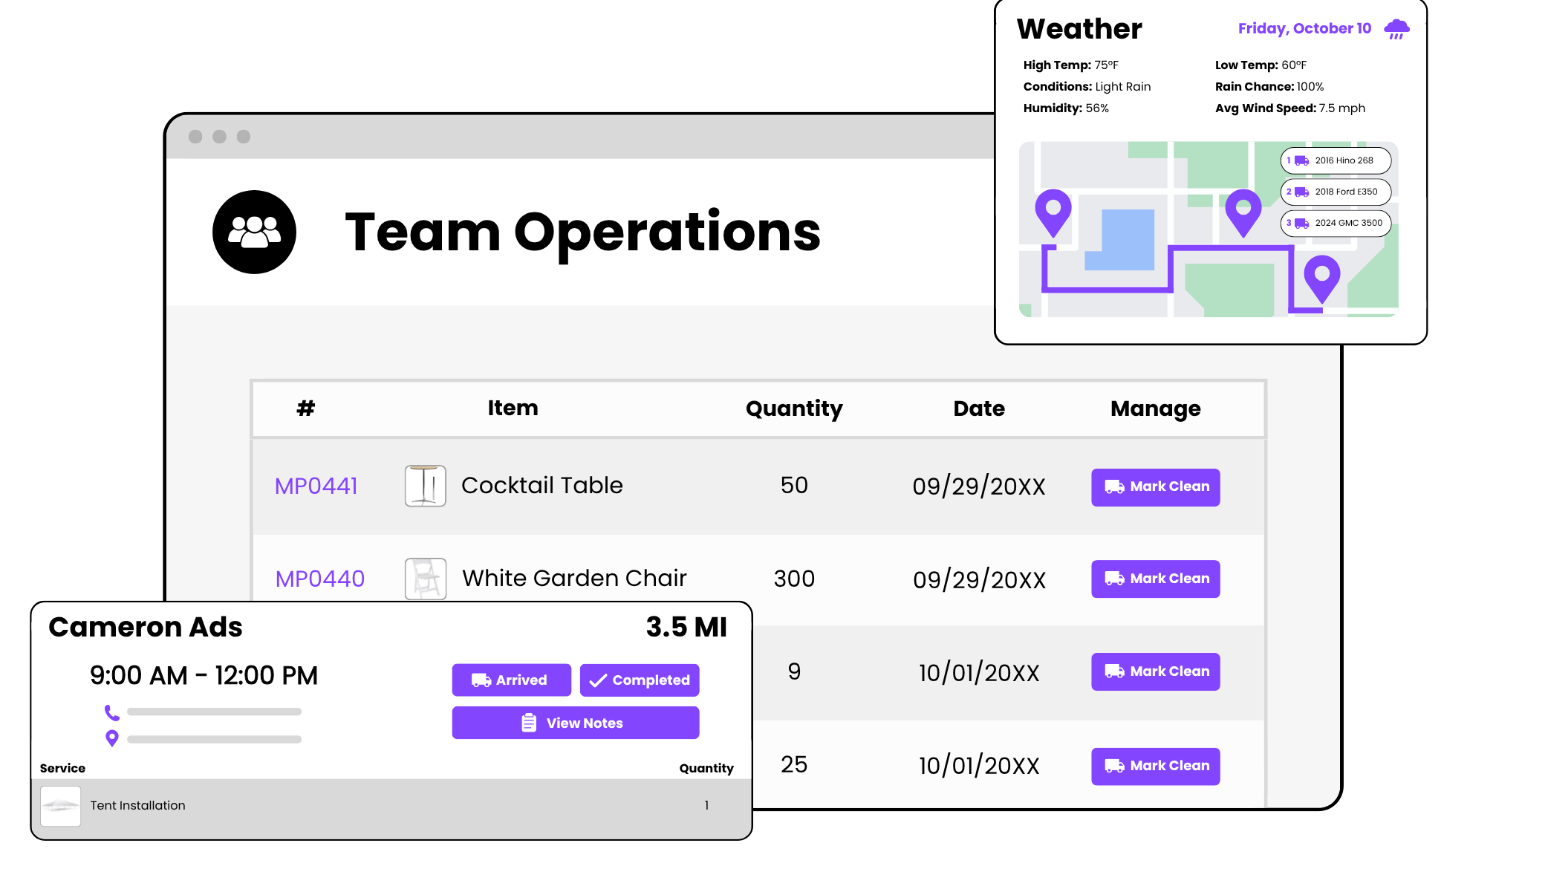Select the Rain Chance 100% value
Viewport: 1545px width, 869px height.
[1310, 87]
